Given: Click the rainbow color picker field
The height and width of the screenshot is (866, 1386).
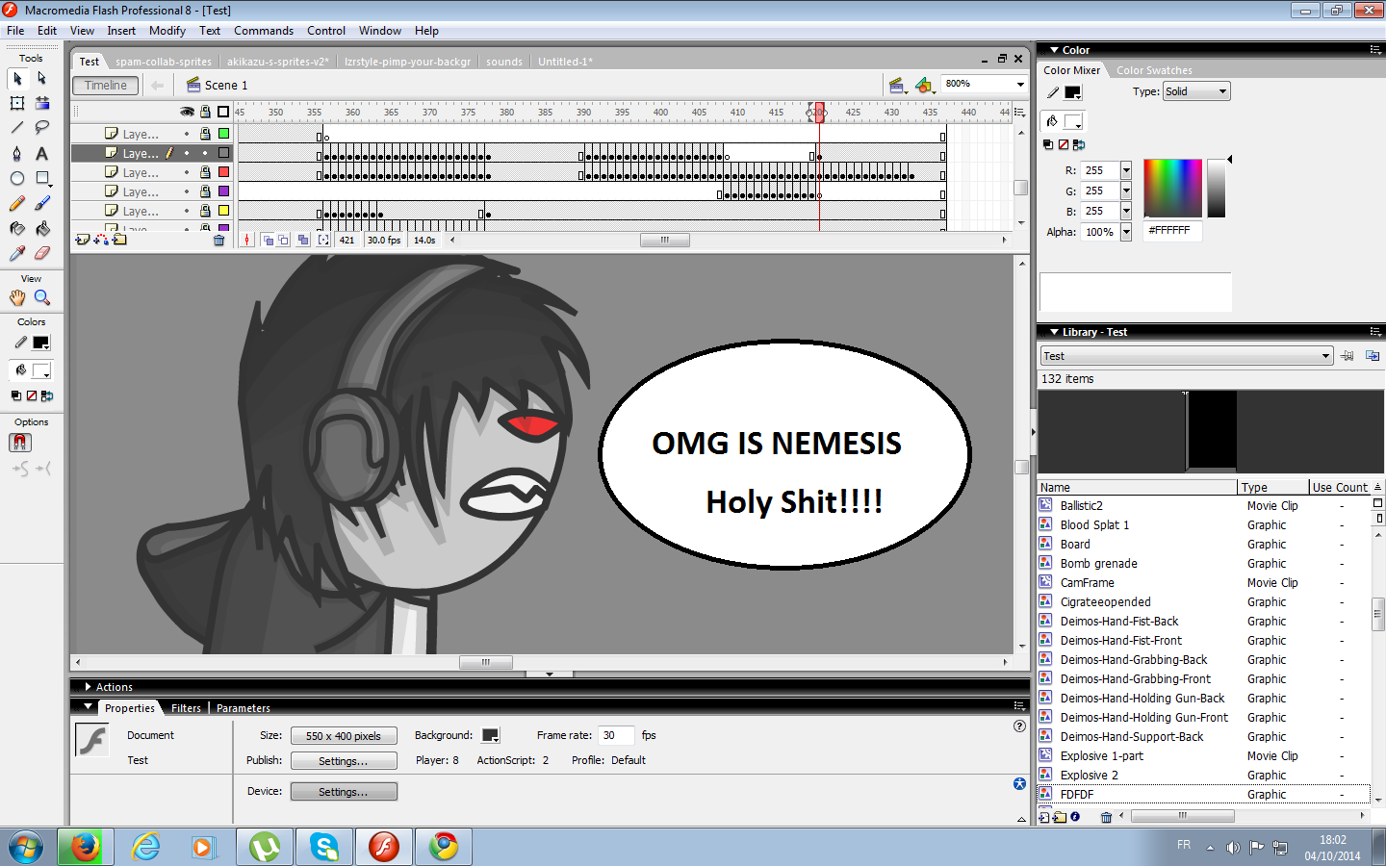Looking at the screenshot, I should [x=1172, y=188].
